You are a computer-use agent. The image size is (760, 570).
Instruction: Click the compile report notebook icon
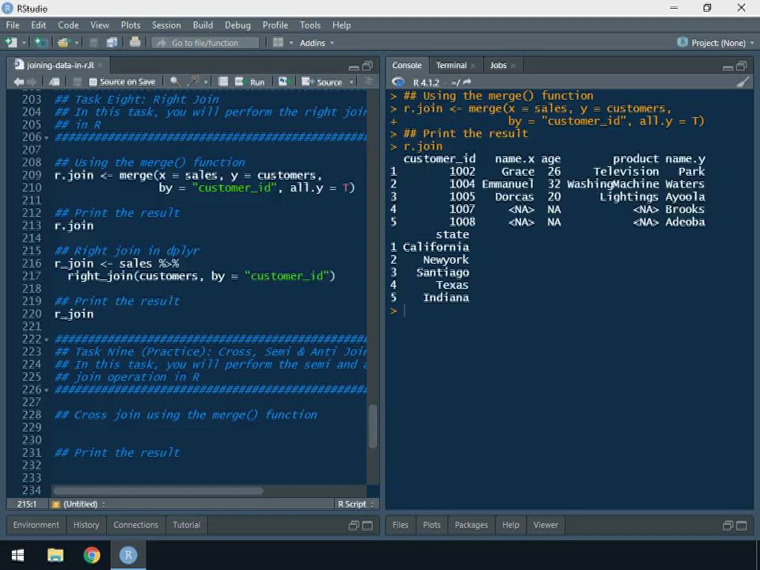(223, 82)
